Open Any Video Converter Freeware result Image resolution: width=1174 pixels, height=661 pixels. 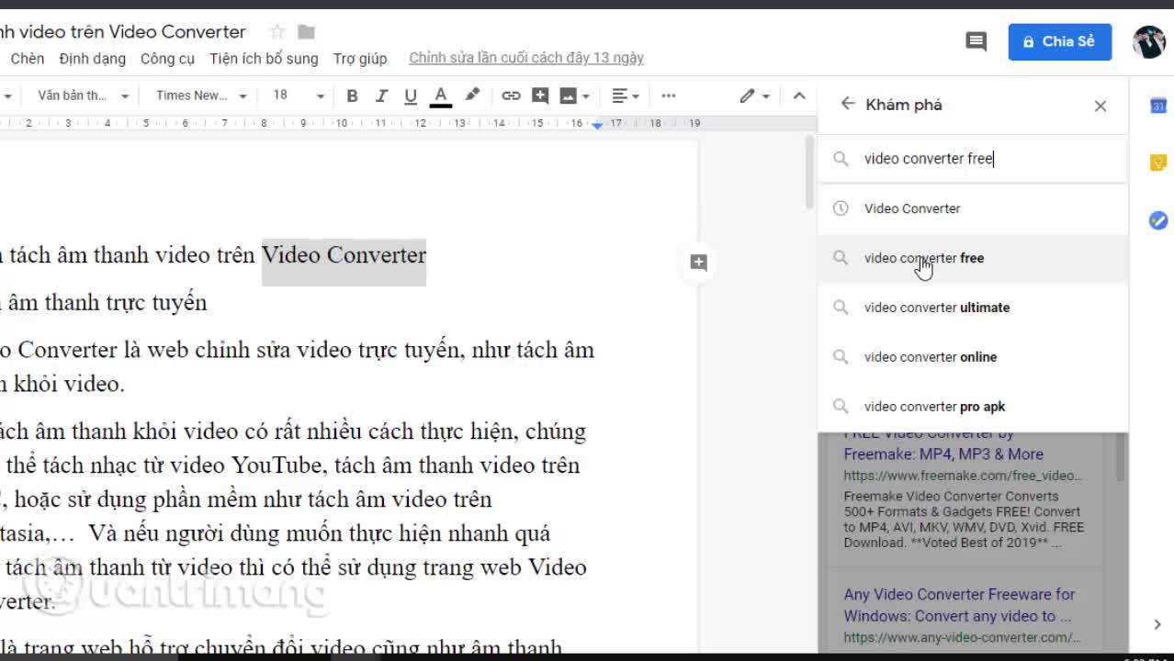(x=959, y=605)
